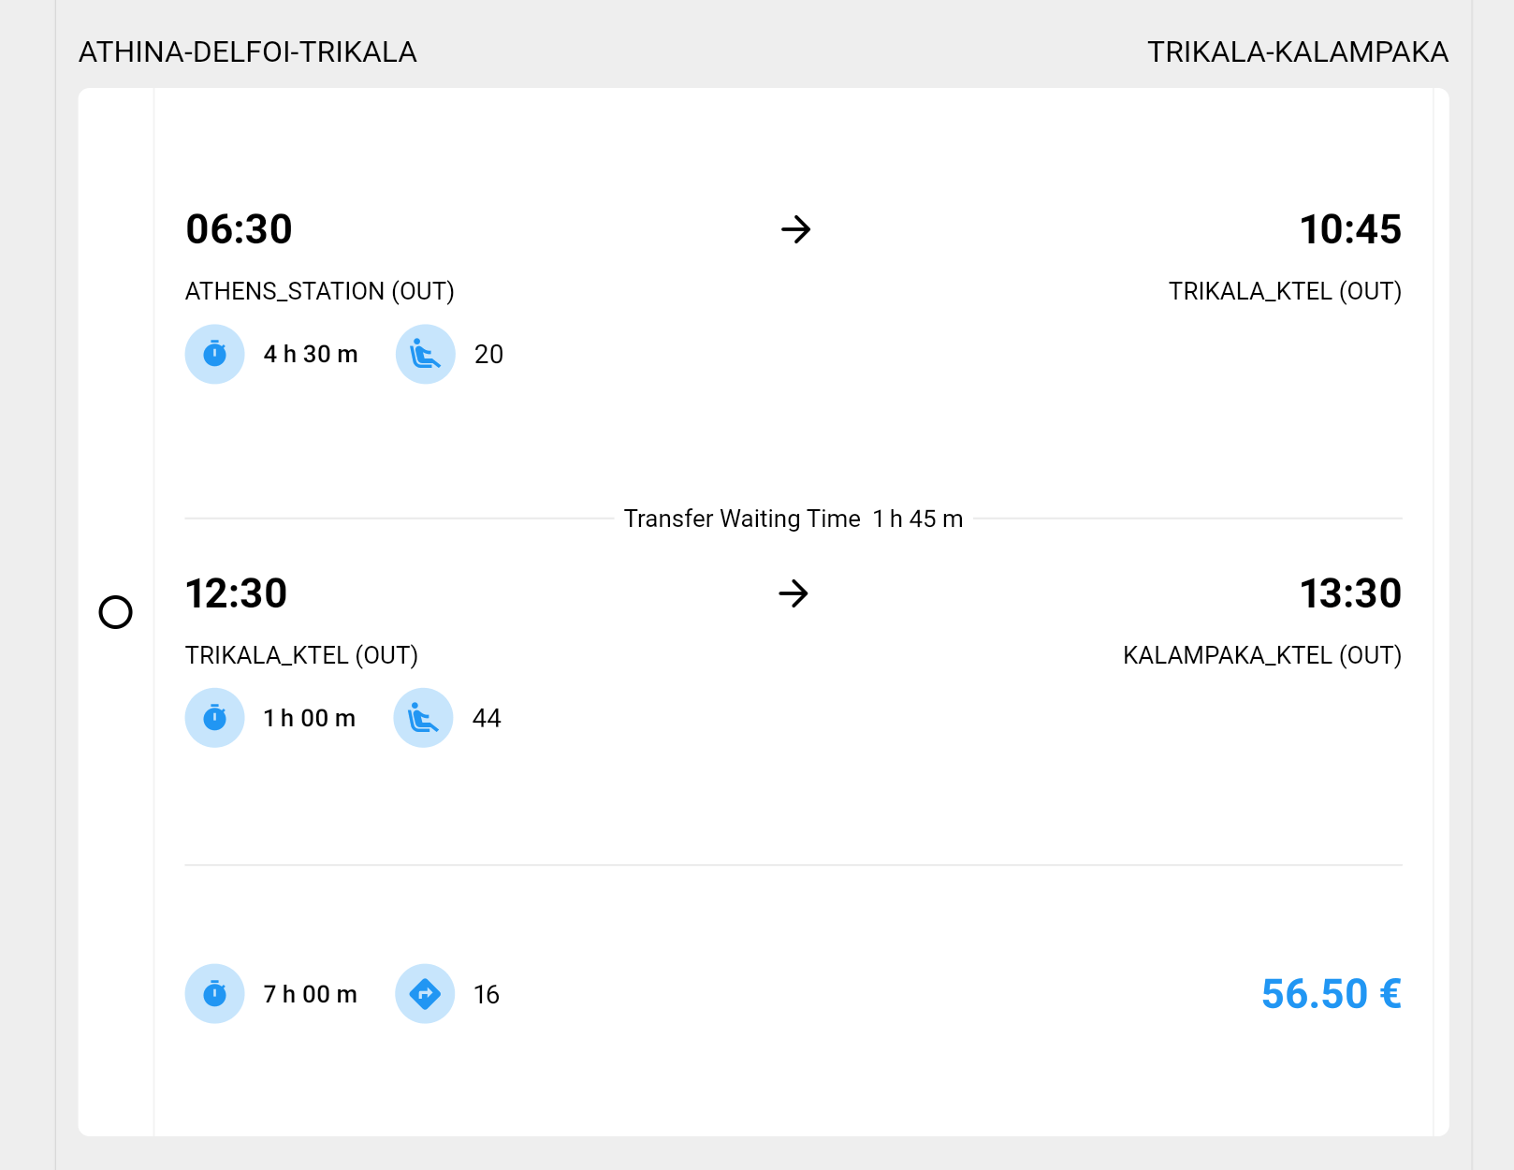Click the 10:45 arrival time
The width and height of the screenshot is (1514, 1170).
[x=1350, y=229]
